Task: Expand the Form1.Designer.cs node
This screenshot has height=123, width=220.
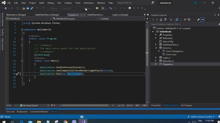Action: click(159, 51)
